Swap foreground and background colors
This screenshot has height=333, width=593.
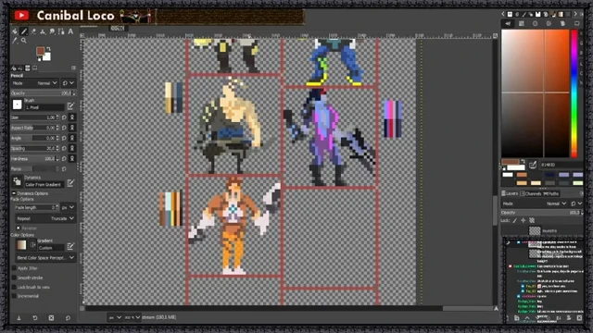click(x=48, y=49)
